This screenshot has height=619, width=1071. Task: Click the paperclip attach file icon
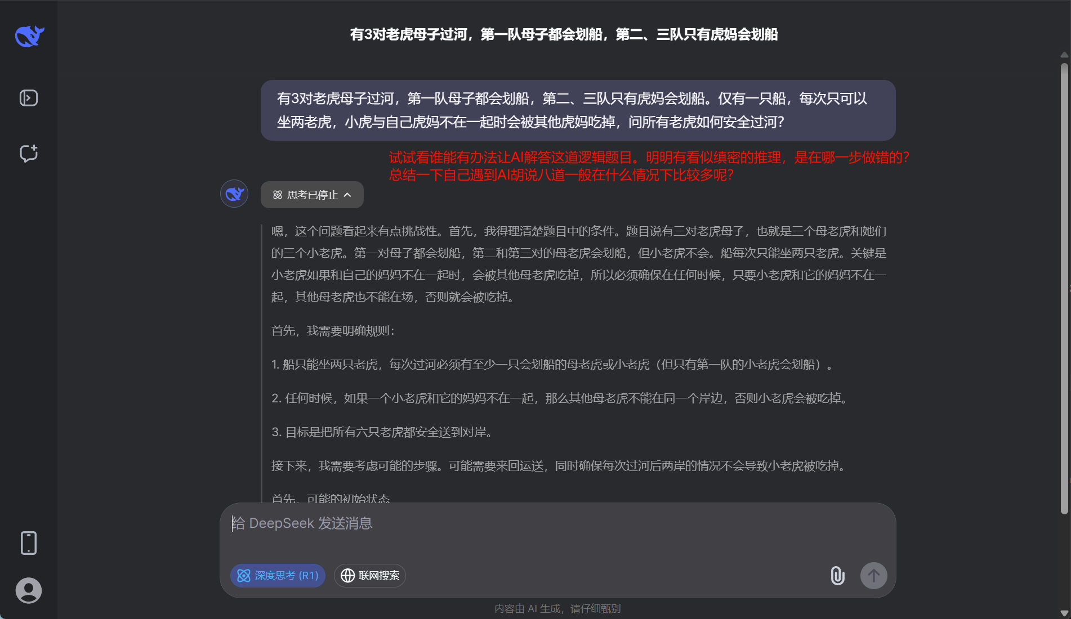837,576
